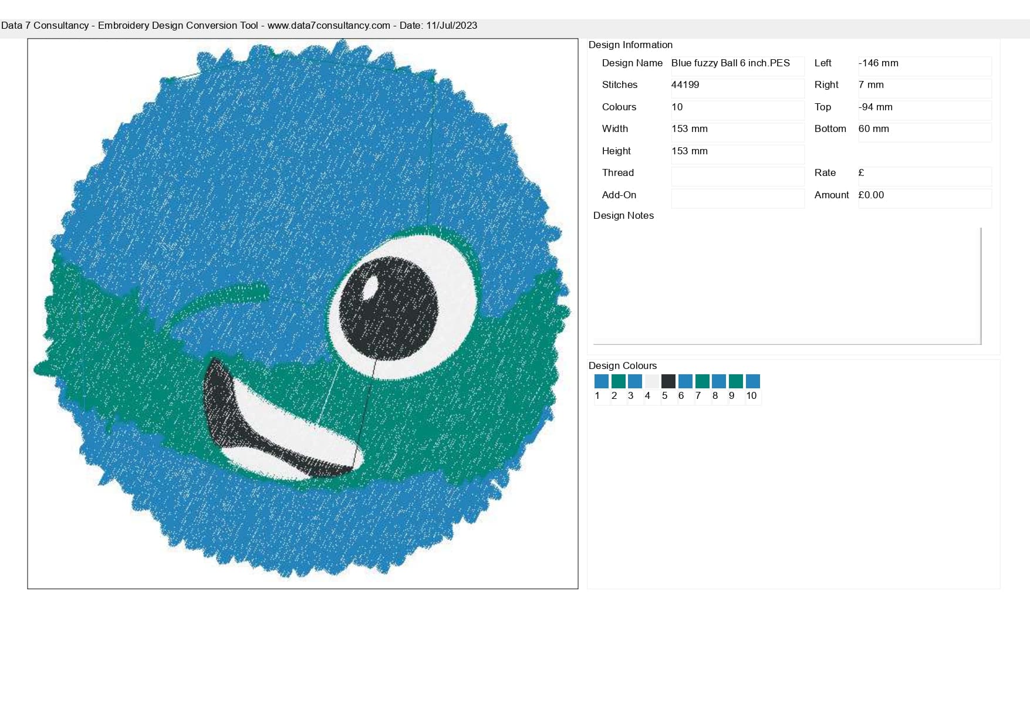Click the Stitches label

(x=619, y=84)
